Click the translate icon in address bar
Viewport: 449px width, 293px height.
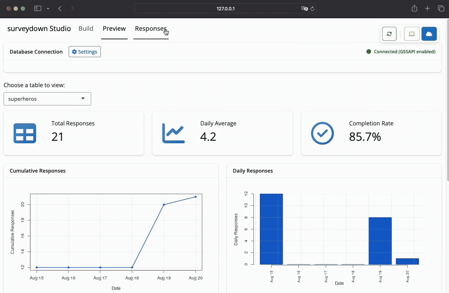(304, 9)
